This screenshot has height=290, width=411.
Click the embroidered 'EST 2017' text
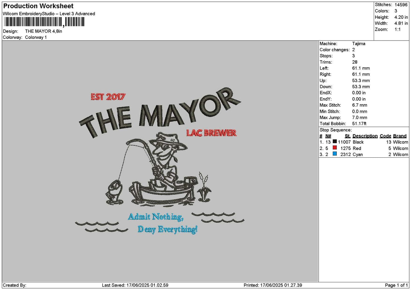[x=108, y=97]
